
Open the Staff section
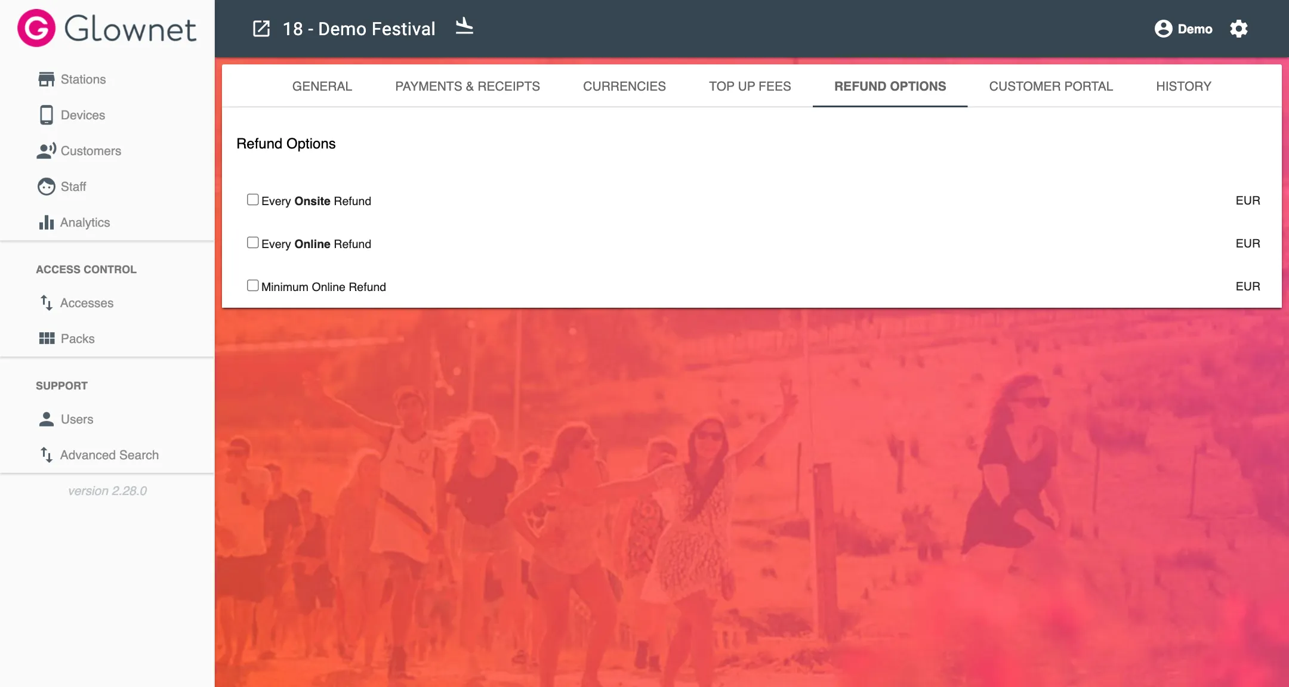point(73,187)
